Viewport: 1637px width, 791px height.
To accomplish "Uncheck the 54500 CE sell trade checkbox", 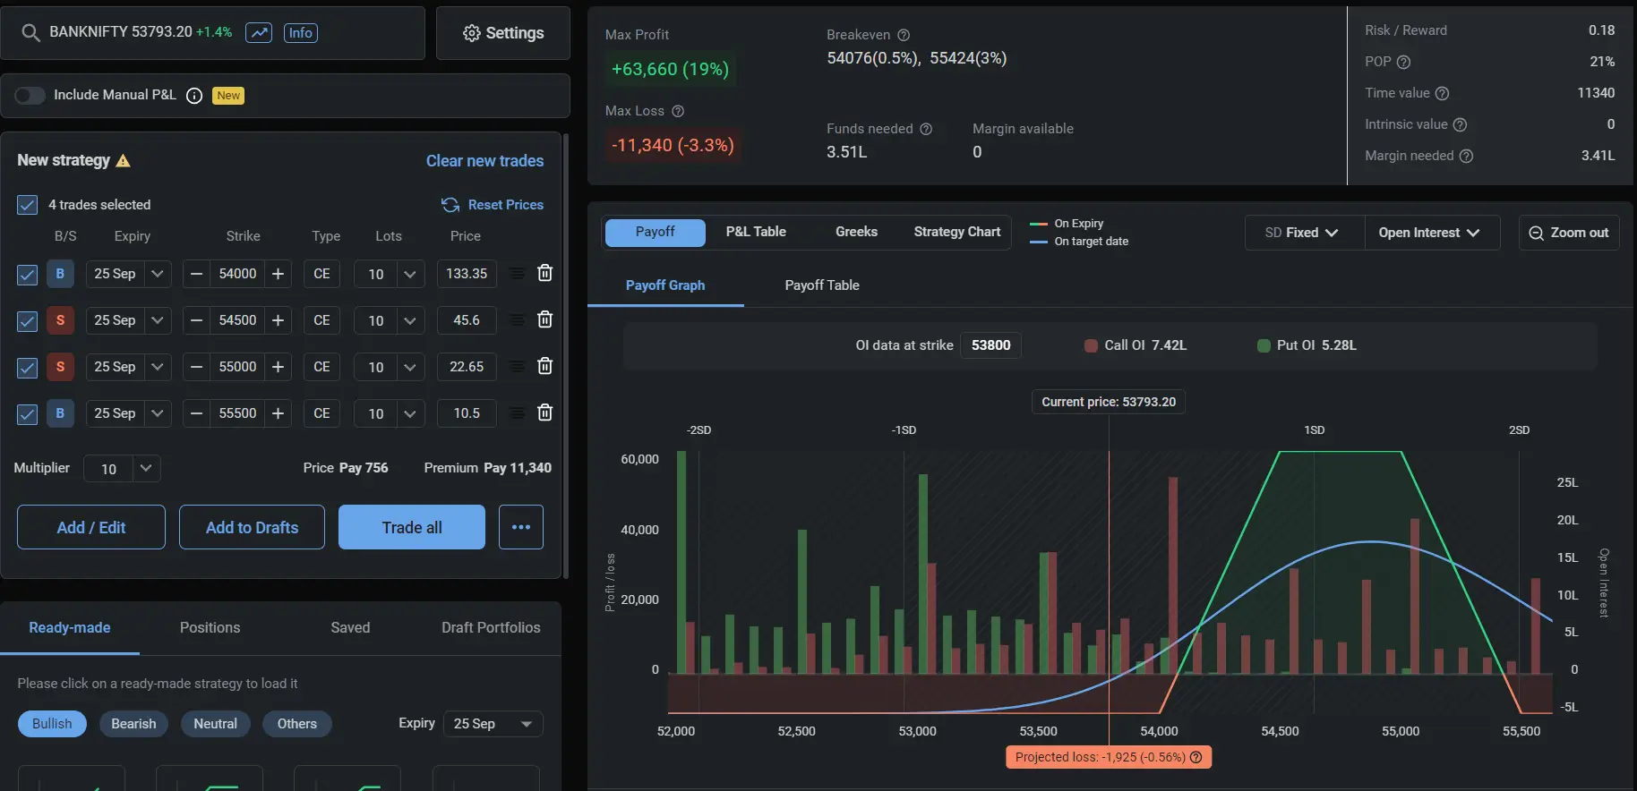I will 27,320.
